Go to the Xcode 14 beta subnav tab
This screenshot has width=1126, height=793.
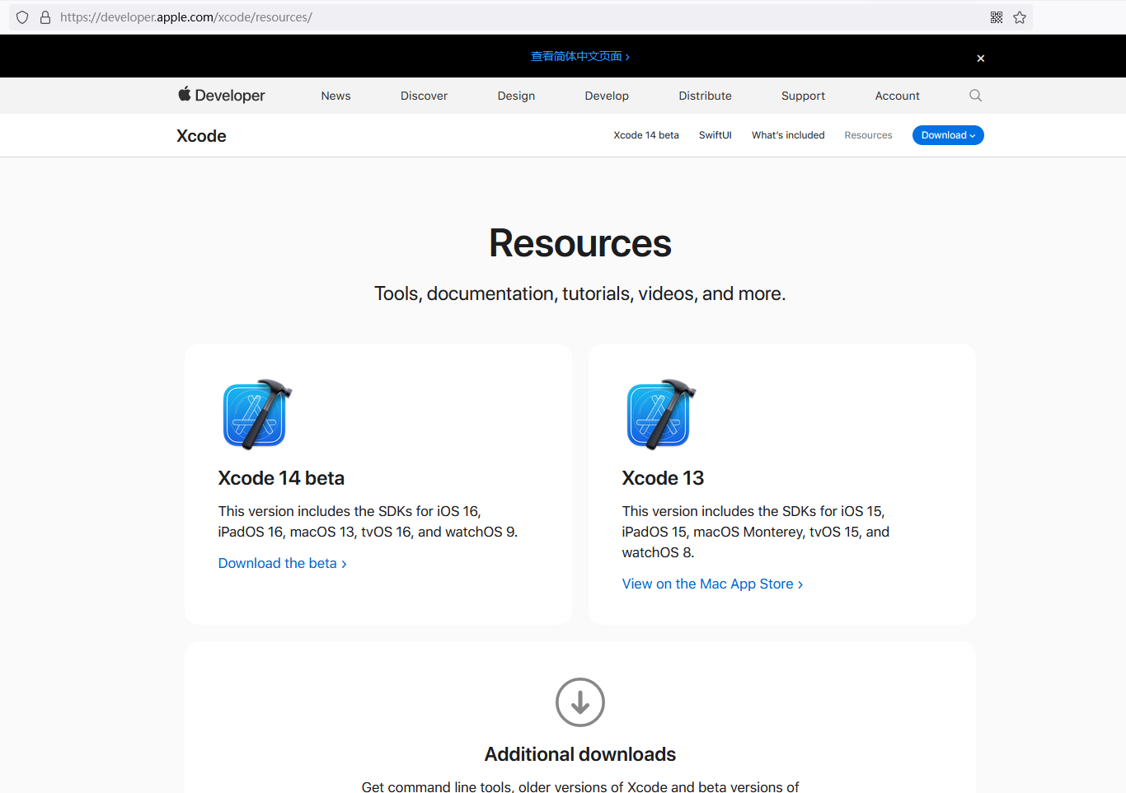646,135
